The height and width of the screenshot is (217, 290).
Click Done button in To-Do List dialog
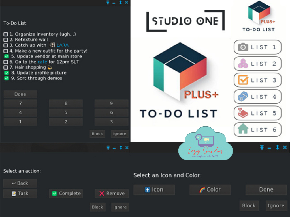pyautogui.click(x=20, y=94)
